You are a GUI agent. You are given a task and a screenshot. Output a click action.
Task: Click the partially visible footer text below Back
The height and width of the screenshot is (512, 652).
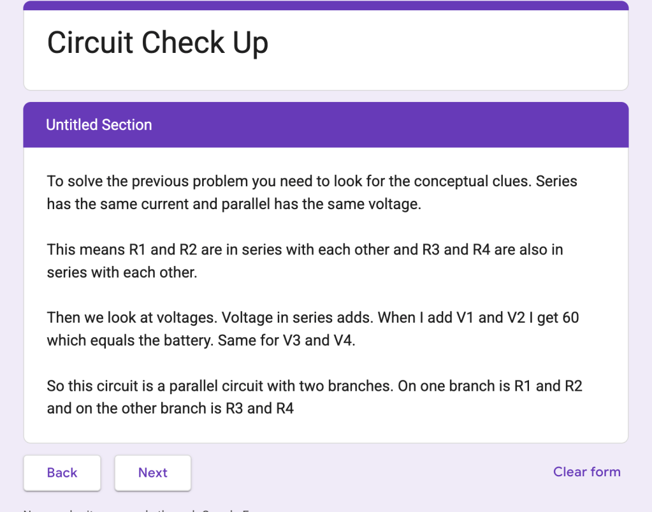[x=137, y=510]
